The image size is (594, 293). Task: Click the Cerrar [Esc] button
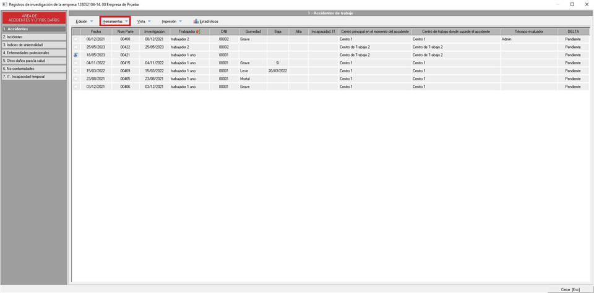(x=569, y=289)
